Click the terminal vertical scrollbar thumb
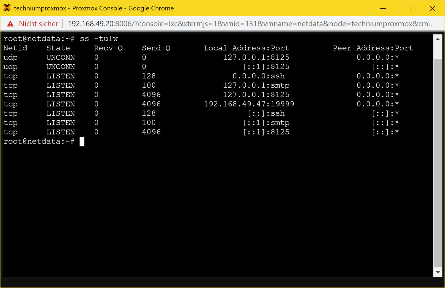 pos(437,162)
